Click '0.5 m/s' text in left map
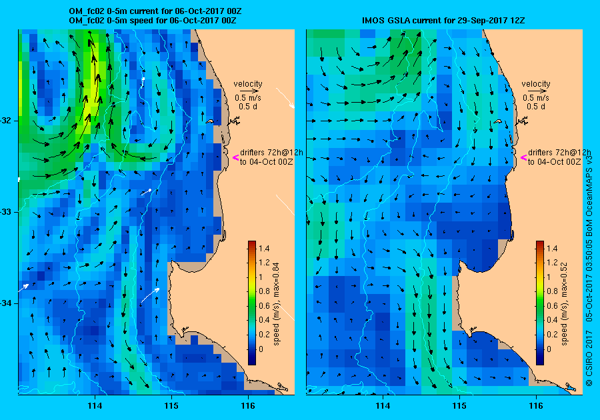Screen dimensions: 600x420 click(x=248, y=98)
